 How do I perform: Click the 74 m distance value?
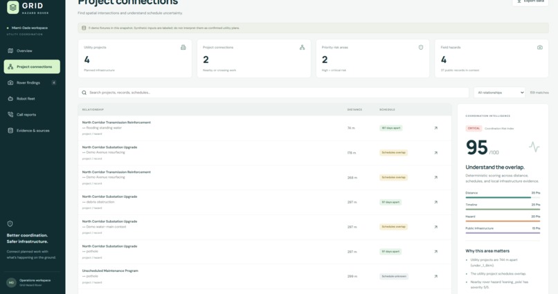click(x=351, y=128)
